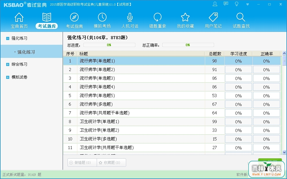Click 学习进度 0% cell for row 6
Screen dimensions: 287x179
(239, 105)
